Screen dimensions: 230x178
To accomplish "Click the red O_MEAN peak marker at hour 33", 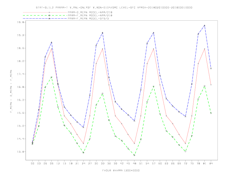I will point(103,49).
